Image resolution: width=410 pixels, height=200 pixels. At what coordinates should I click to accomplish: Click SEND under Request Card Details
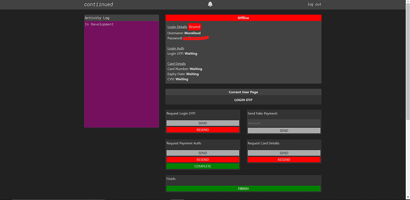point(284,153)
